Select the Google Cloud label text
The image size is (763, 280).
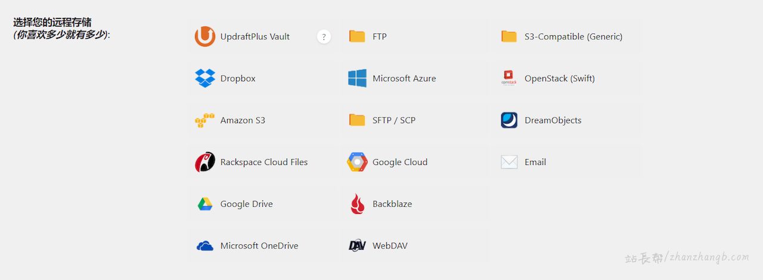click(x=400, y=162)
